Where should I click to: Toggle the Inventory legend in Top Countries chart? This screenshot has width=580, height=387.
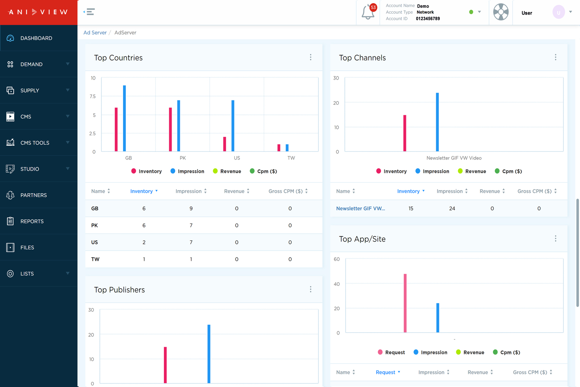coord(147,171)
